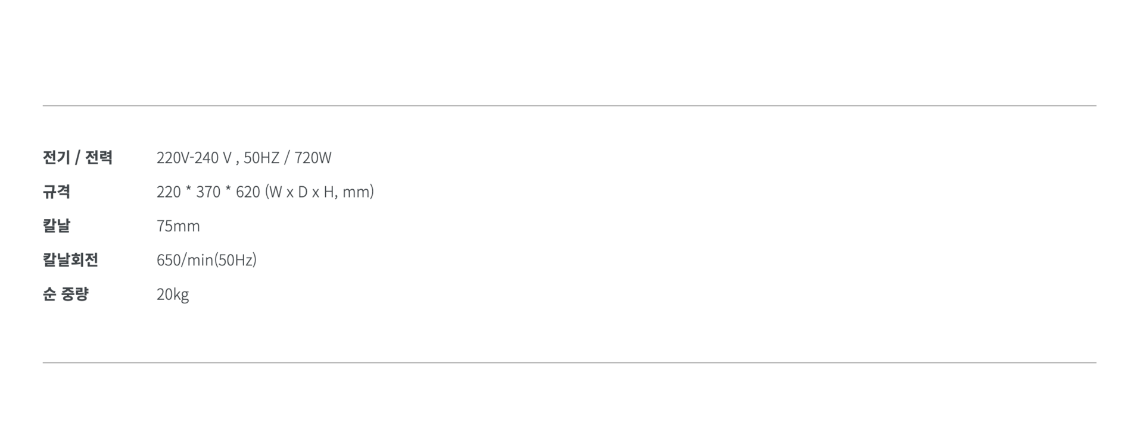The image size is (1143, 423).
Task: Click the top horizontal divider line
Action: [569, 106]
